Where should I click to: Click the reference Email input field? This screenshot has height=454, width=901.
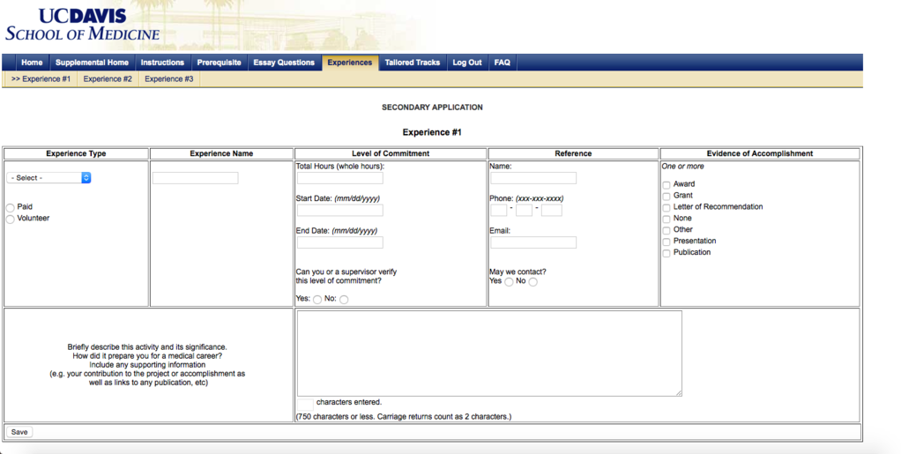[532, 242]
